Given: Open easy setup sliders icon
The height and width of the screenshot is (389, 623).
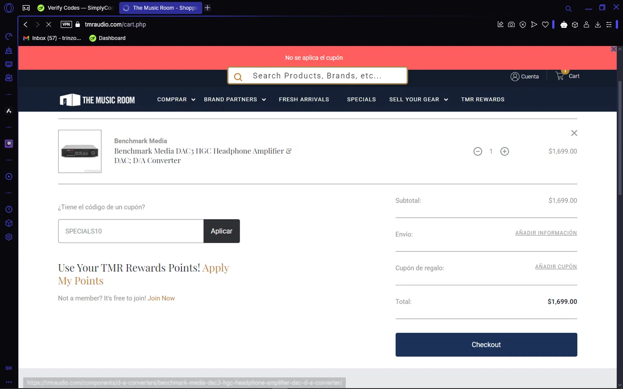Looking at the screenshot, I should (609, 24).
